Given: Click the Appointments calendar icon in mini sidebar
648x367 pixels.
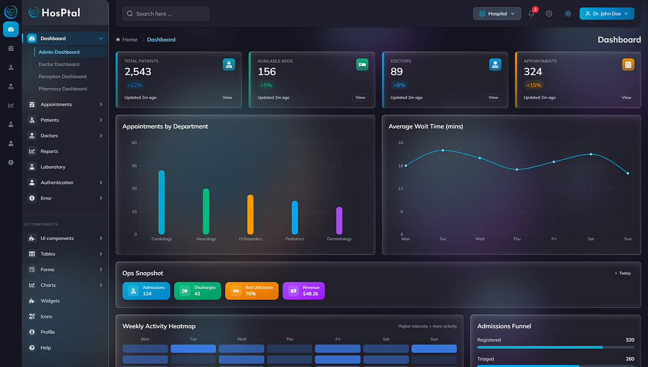Looking at the screenshot, I should coord(11,48).
